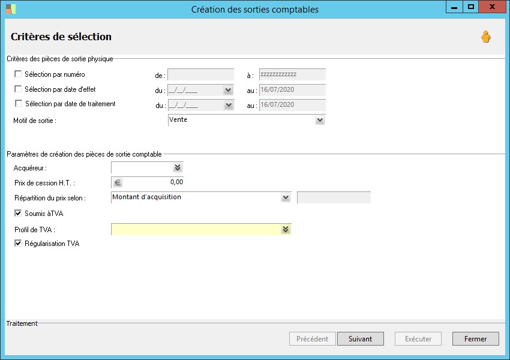510x360 pixels.
Task: Click date d'effet 'au' date field
Action: click(x=292, y=90)
